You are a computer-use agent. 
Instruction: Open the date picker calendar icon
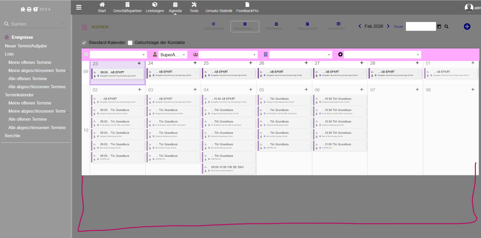pos(439,26)
